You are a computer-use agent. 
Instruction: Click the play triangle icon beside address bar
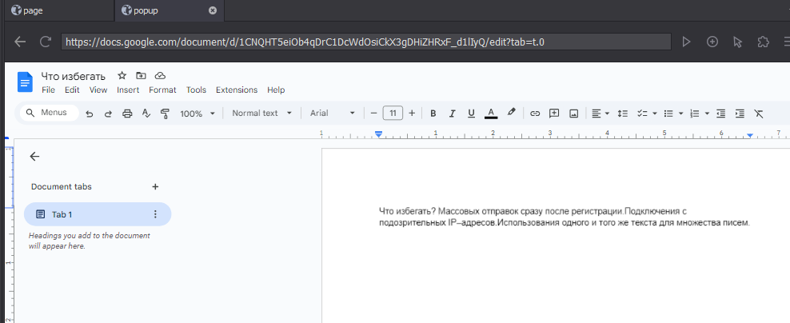[x=686, y=42]
